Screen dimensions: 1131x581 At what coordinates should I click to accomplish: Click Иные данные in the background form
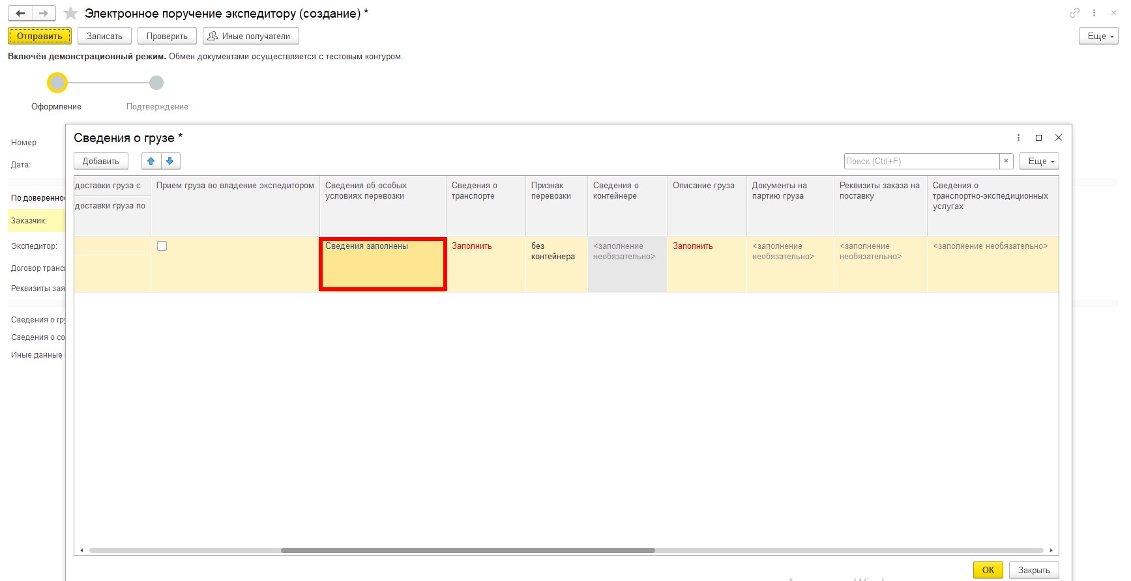pyautogui.click(x=37, y=355)
